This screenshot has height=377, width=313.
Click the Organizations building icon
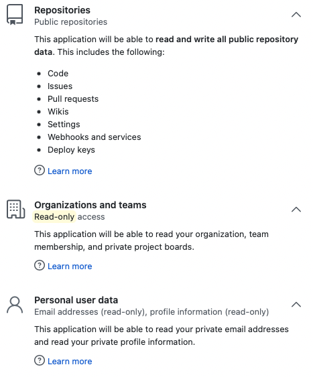[x=15, y=209]
